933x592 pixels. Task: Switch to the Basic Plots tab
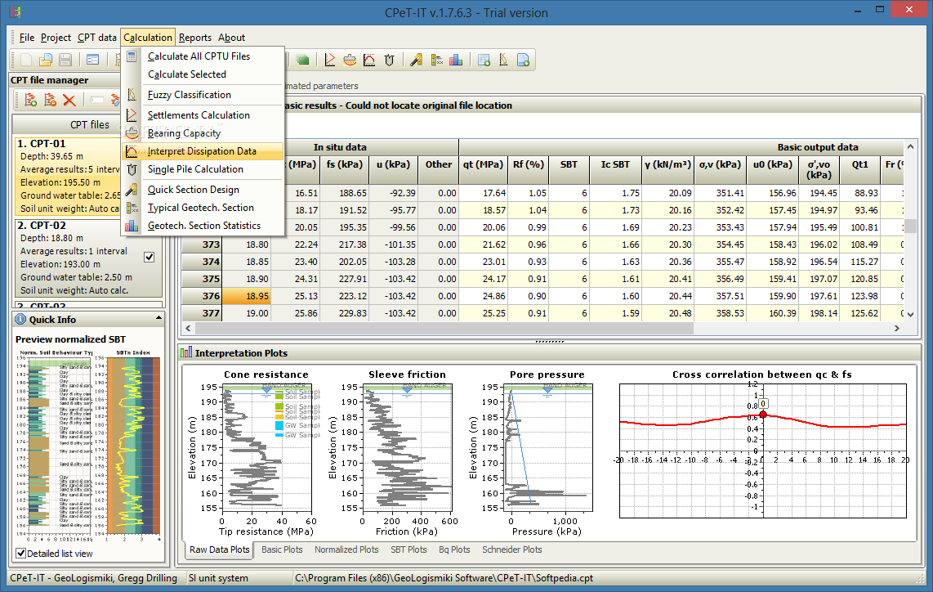click(282, 549)
